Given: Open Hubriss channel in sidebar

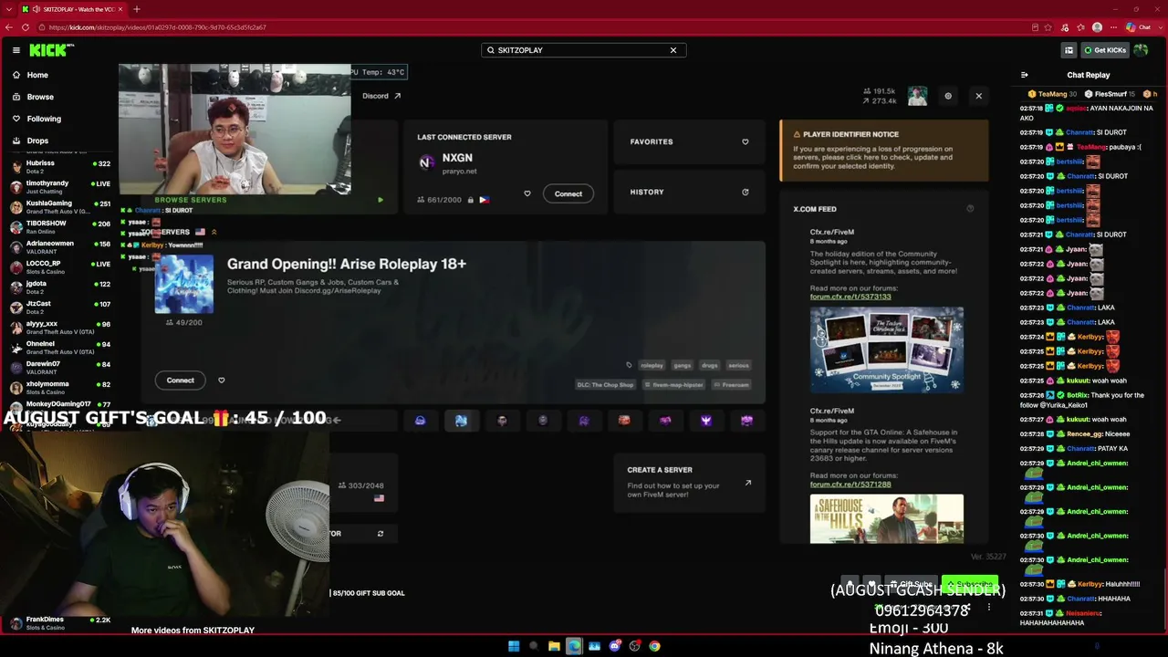Looking at the screenshot, I should click(x=60, y=166).
